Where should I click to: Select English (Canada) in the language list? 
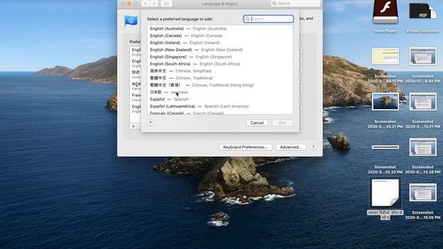tap(220, 35)
